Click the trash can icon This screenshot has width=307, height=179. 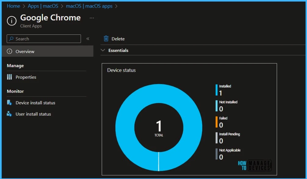click(106, 38)
